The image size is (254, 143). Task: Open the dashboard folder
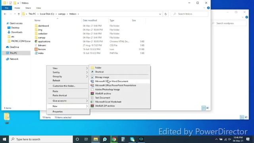click(x=43, y=26)
